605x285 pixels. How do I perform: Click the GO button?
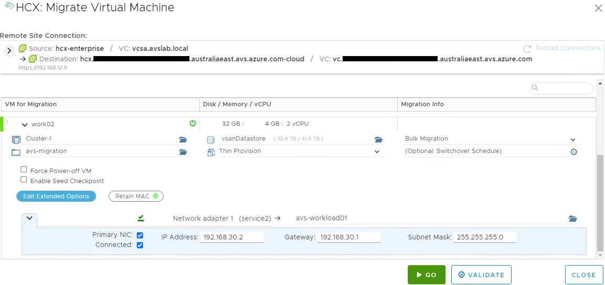pyautogui.click(x=427, y=275)
